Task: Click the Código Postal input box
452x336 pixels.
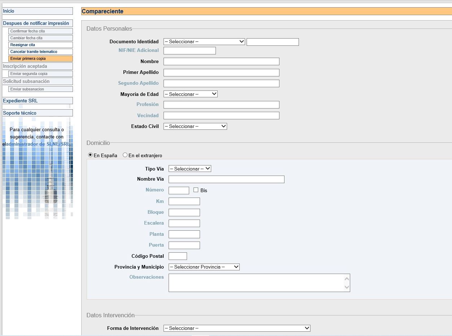Action: click(178, 256)
